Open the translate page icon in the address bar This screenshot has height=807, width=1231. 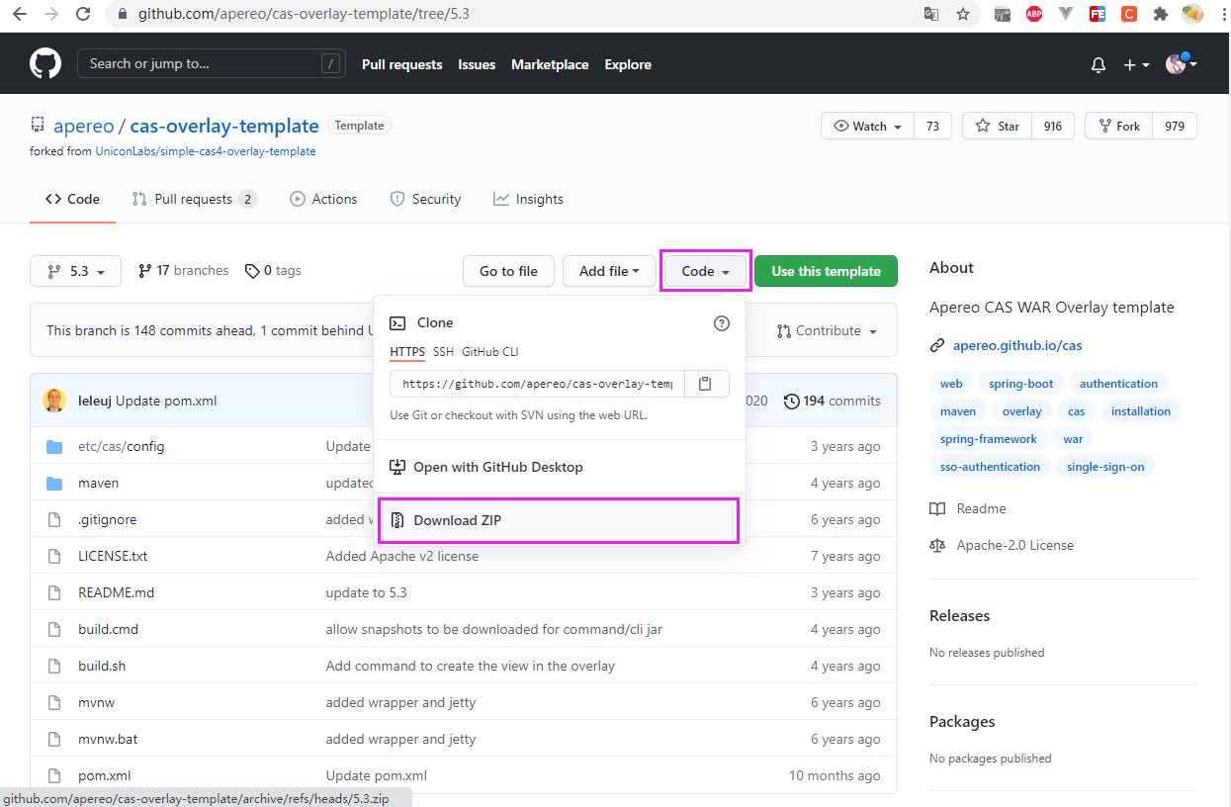[x=930, y=14]
